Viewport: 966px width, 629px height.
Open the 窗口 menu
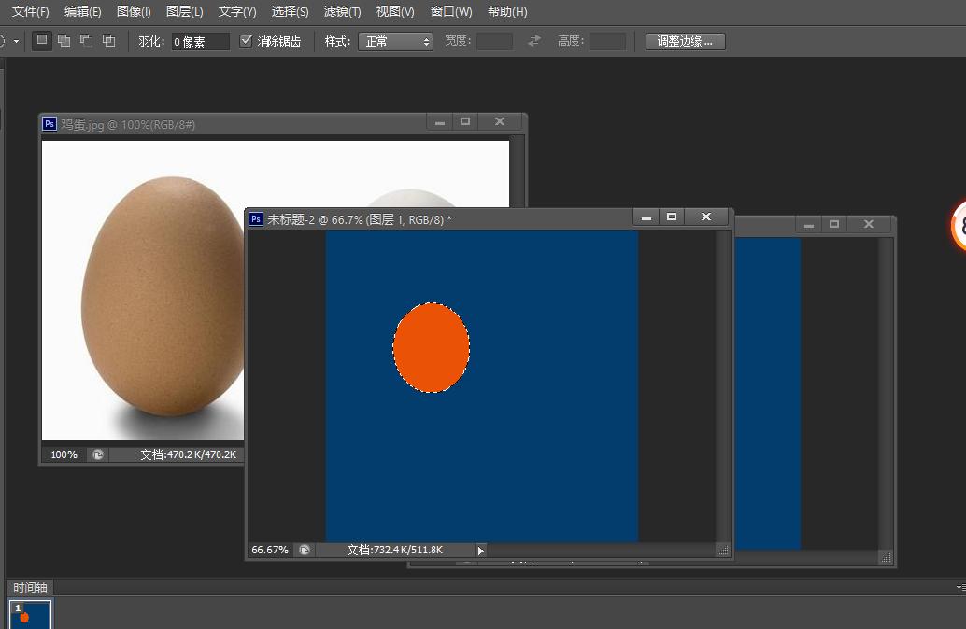pos(451,12)
